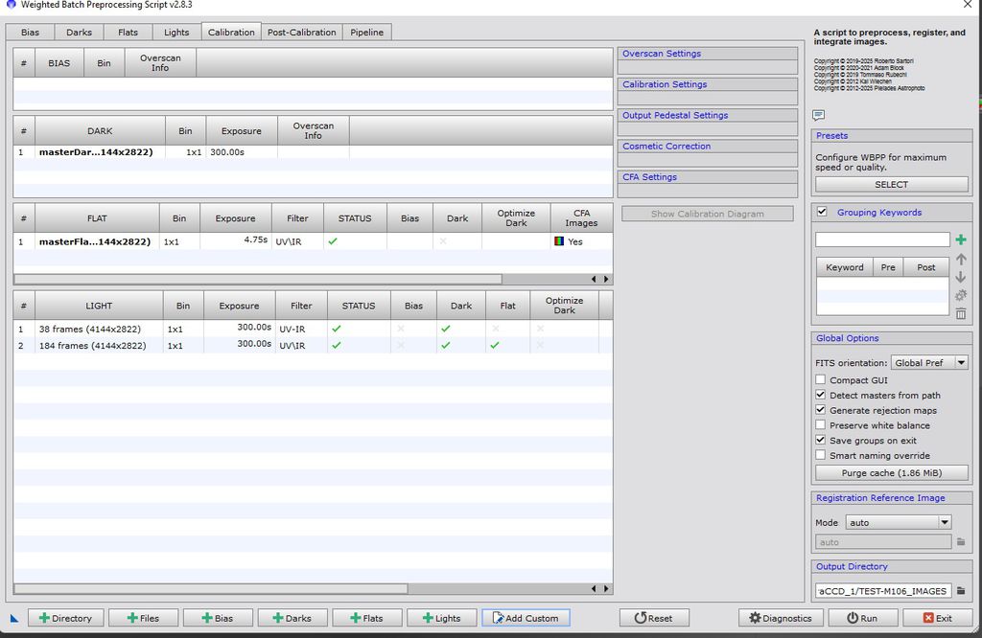The image size is (982, 638).
Task: Switch to the Lights tab
Action: (x=176, y=32)
